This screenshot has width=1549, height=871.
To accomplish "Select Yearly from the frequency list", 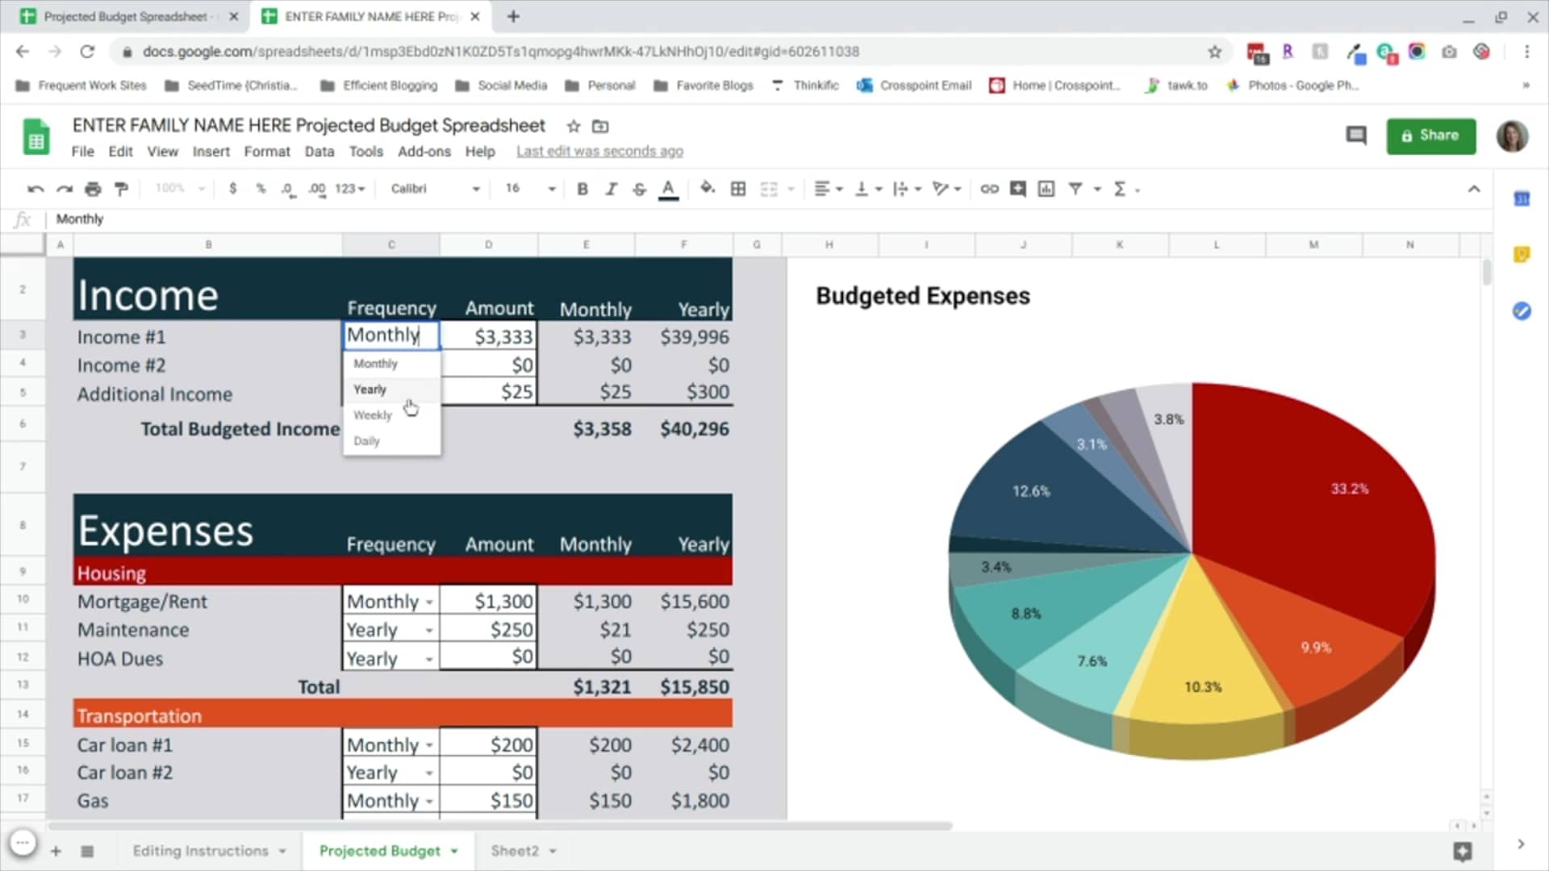I will tap(370, 389).
